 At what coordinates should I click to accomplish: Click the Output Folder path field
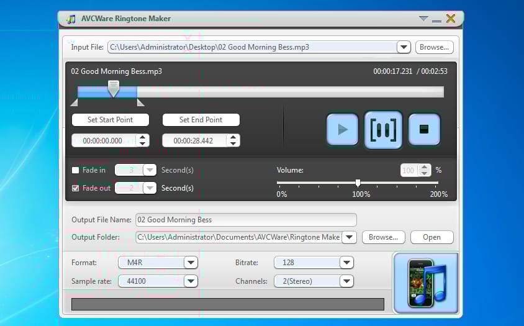[x=238, y=237]
